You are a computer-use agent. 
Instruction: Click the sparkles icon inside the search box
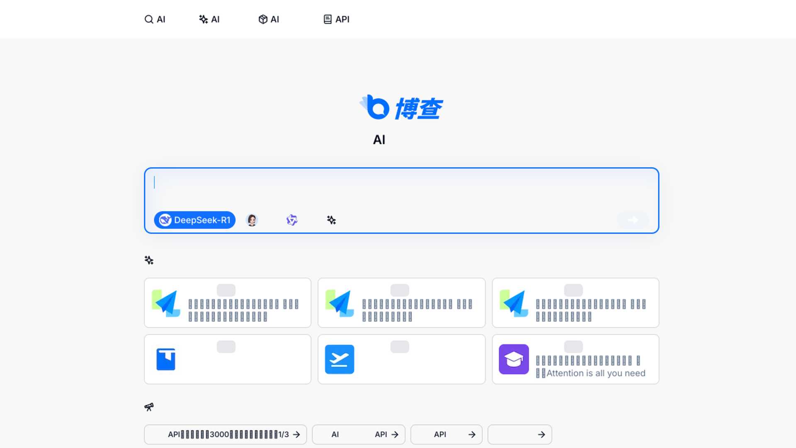pyautogui.click(x=331, y=220)
